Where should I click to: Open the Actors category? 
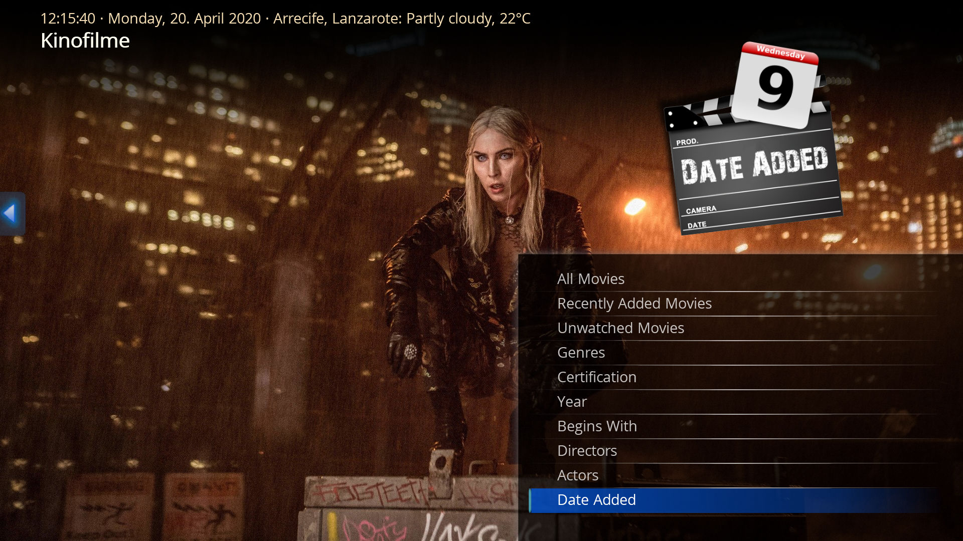[577, 475]
